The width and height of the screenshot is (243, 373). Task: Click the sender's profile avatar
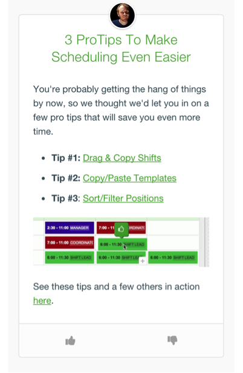tap(122, 16)
